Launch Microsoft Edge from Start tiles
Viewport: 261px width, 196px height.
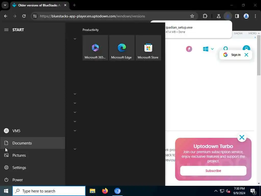(122, 48)
